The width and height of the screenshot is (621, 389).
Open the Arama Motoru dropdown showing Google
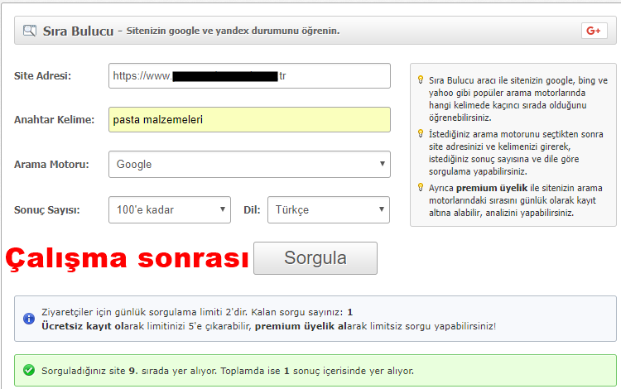[x=248, y=164]
